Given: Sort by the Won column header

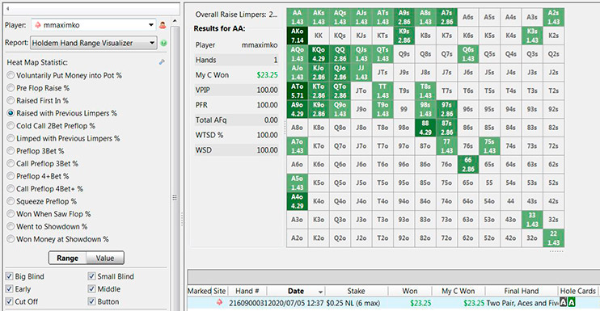Looking at the screenshot, I should click(410, 291).
